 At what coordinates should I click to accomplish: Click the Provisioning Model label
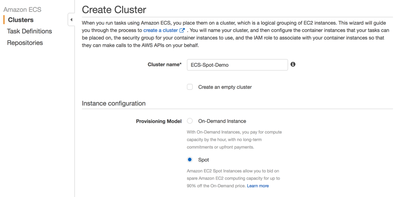(159, 121)
